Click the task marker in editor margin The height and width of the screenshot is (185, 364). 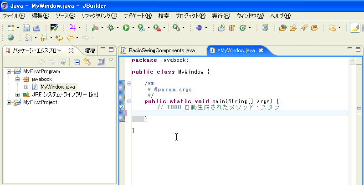click(x=122, y=108)
